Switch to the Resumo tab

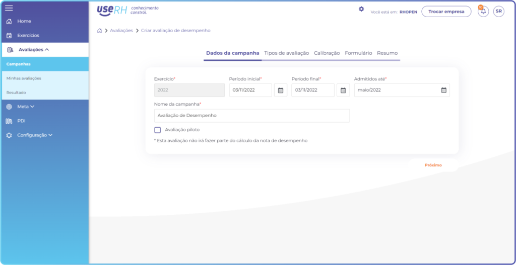[x=388, y=53]
